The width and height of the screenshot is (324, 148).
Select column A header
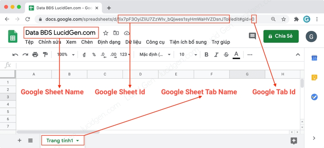(34, 74)
